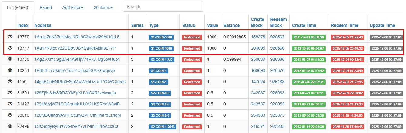The height and width of the screenshot is (133, 406).
Task: Click create block 158375 link
Action: (258, 37)
